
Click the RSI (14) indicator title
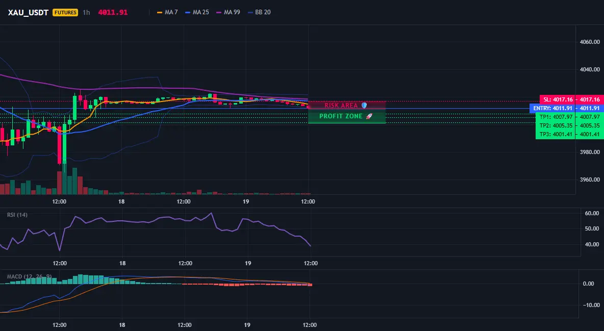pos(17,215)
